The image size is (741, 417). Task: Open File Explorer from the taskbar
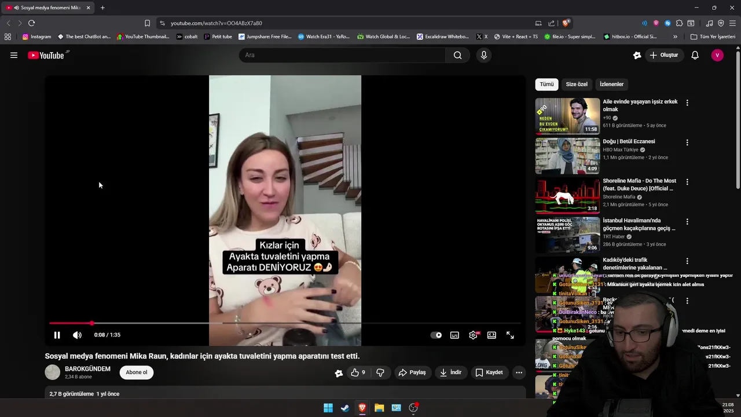[x=379, y=408]
